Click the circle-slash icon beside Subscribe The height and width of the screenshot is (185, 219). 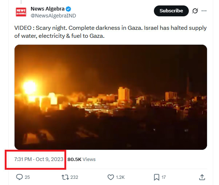point(195,11)
